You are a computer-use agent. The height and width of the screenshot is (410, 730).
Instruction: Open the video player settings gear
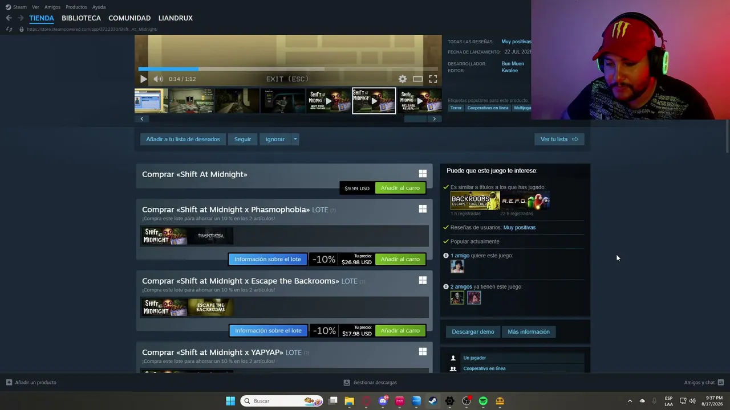coord(403,79)
